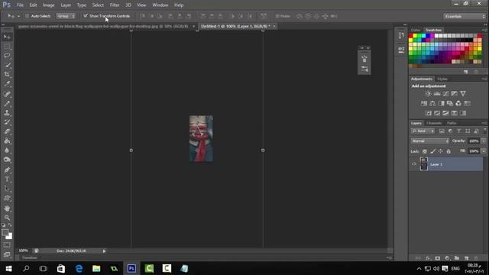The height and width of the screenshot is (275, 489).
Task: Select the Rectangular Marquee tool
Action: tap(7, 47)
